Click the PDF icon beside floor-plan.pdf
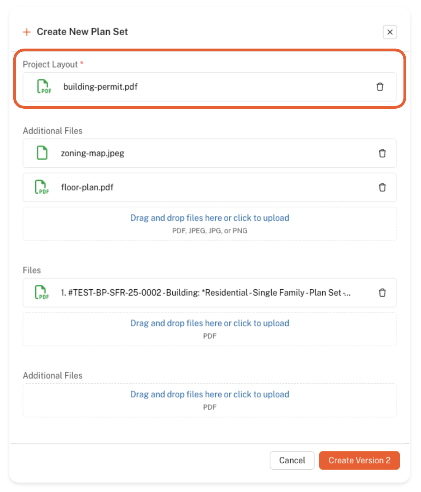Screen dimensions: 421x492 (42, 187)
